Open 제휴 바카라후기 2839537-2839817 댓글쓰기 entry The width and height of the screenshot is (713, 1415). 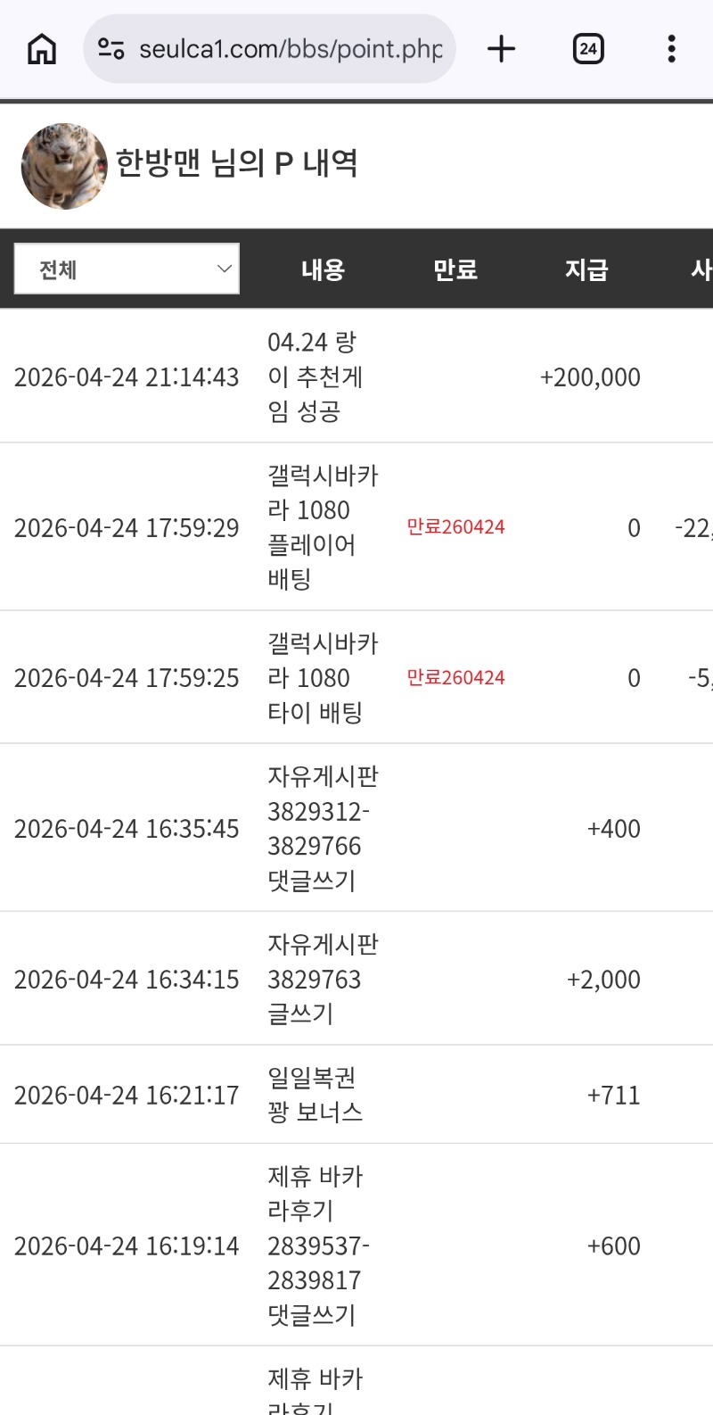[317, 1245]
